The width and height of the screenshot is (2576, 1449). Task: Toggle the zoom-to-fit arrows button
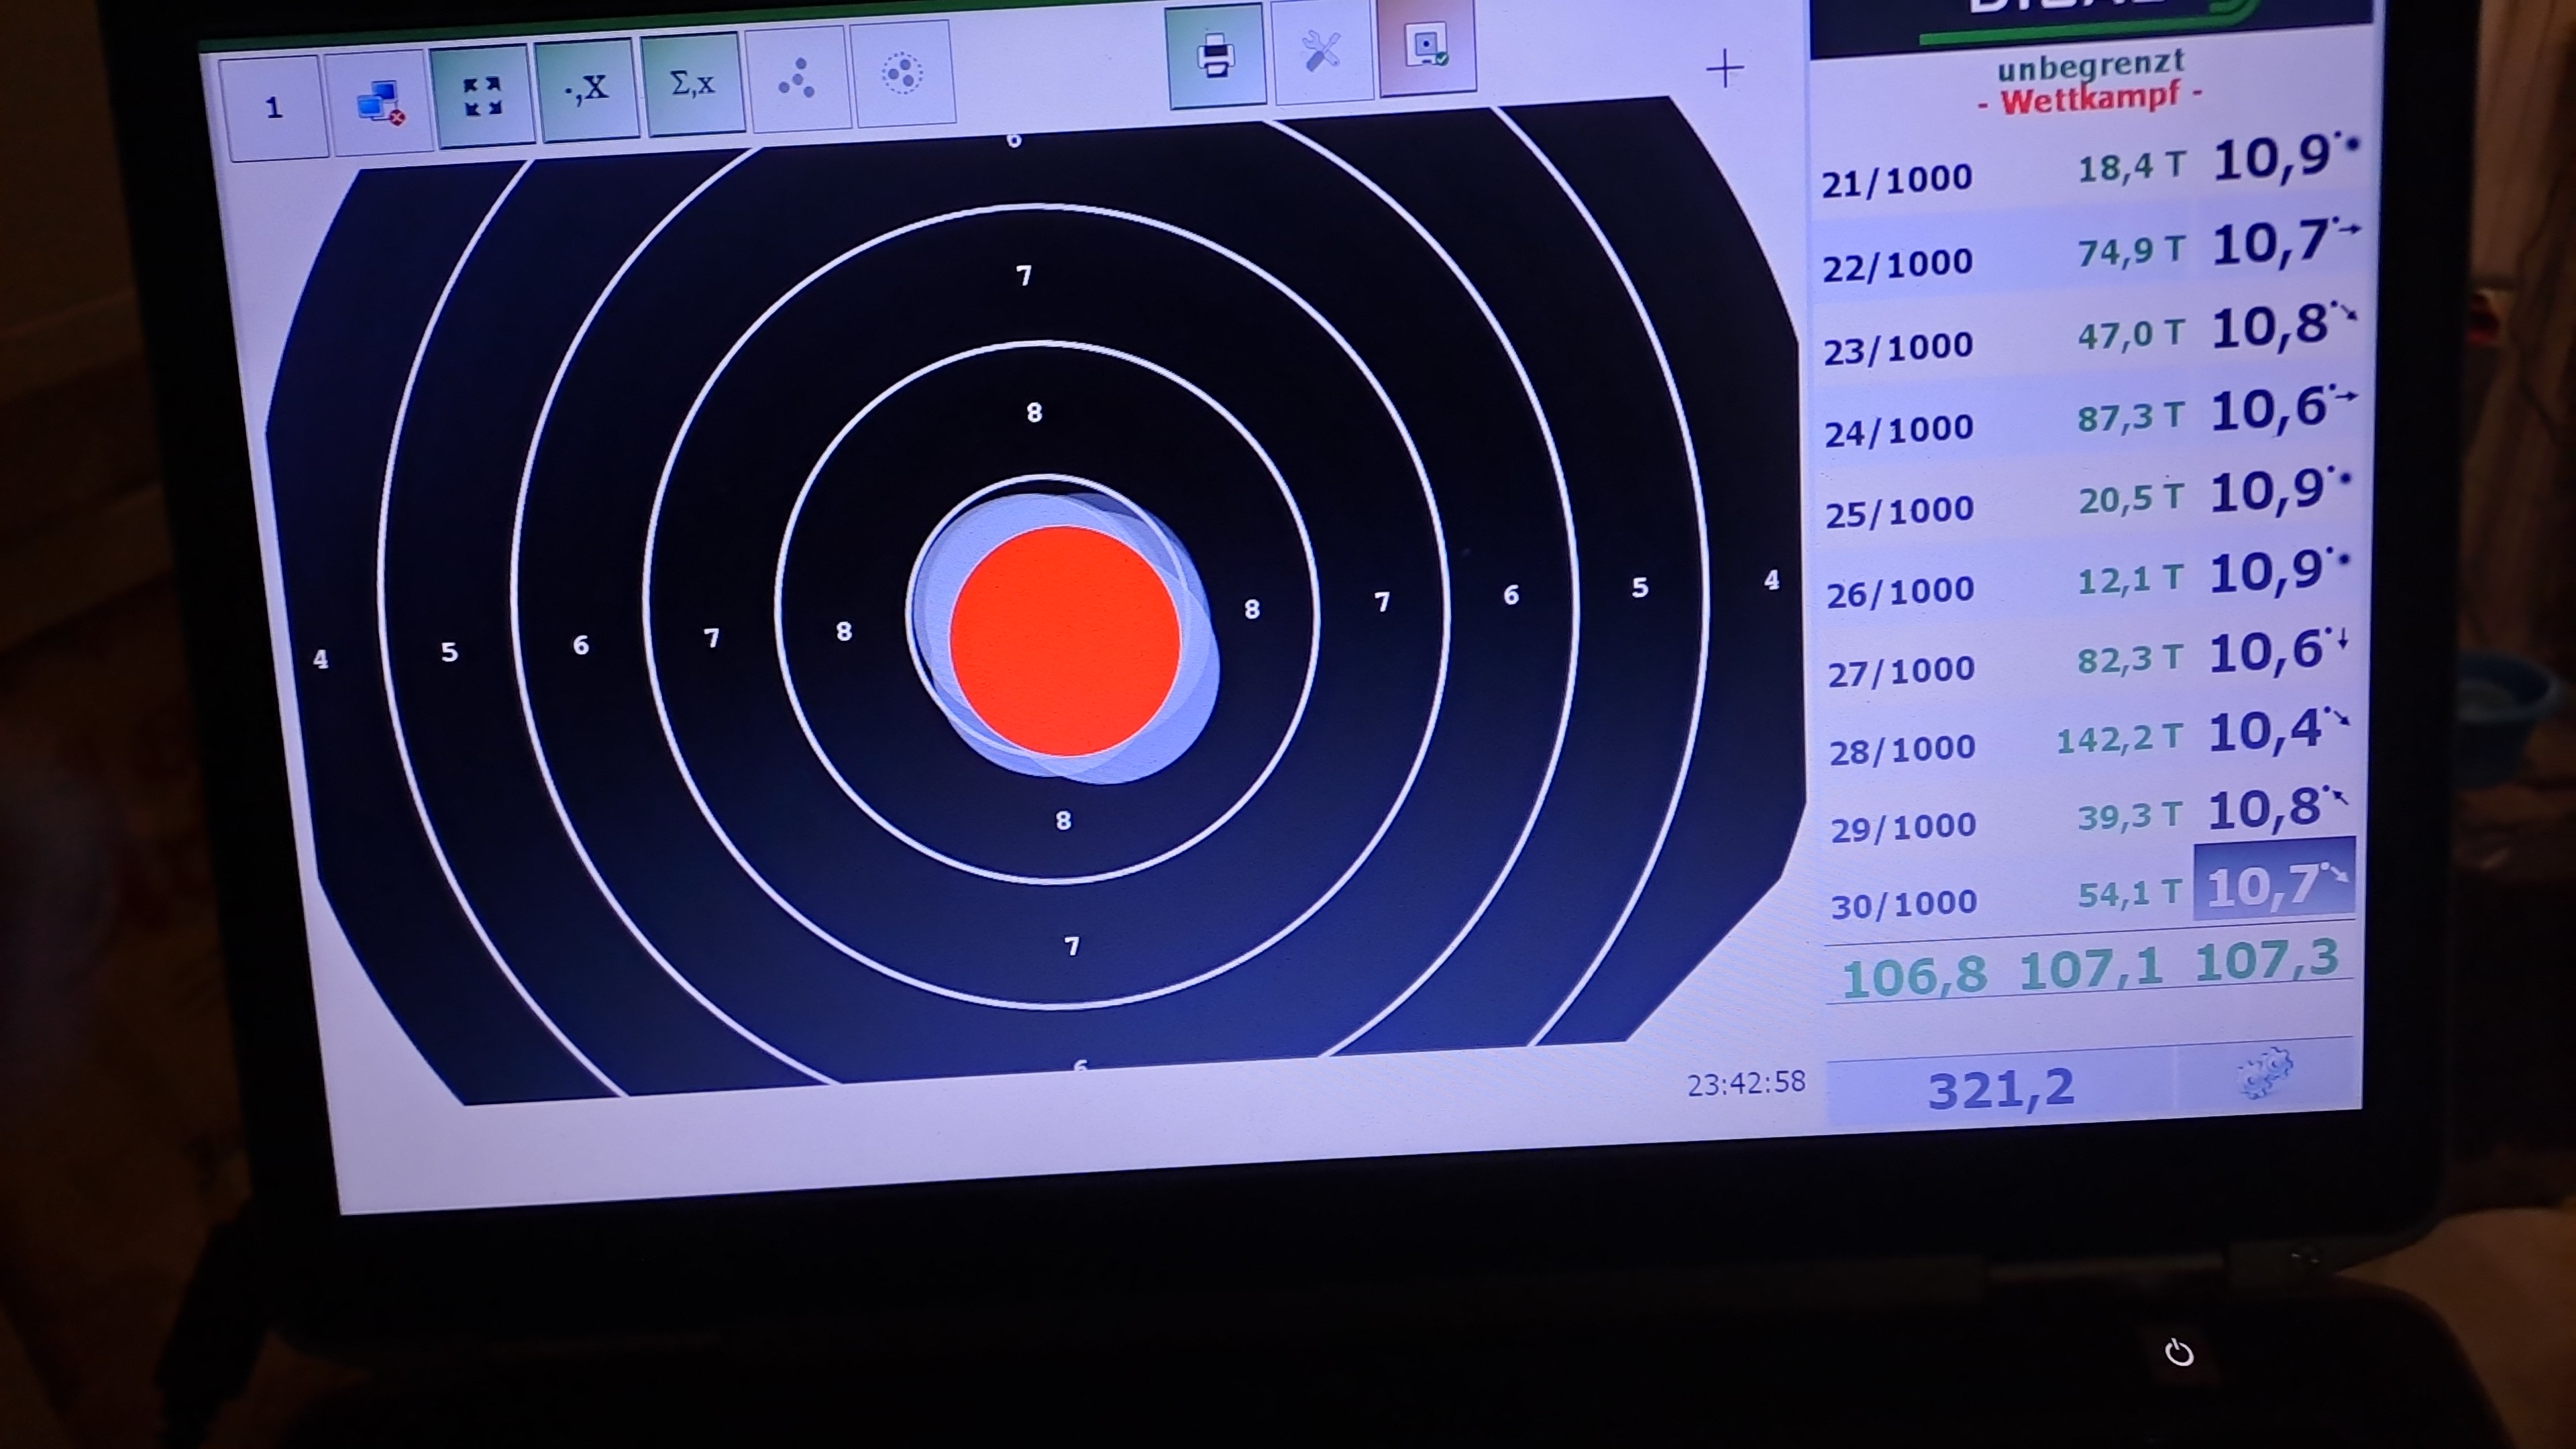pos(483,96)
